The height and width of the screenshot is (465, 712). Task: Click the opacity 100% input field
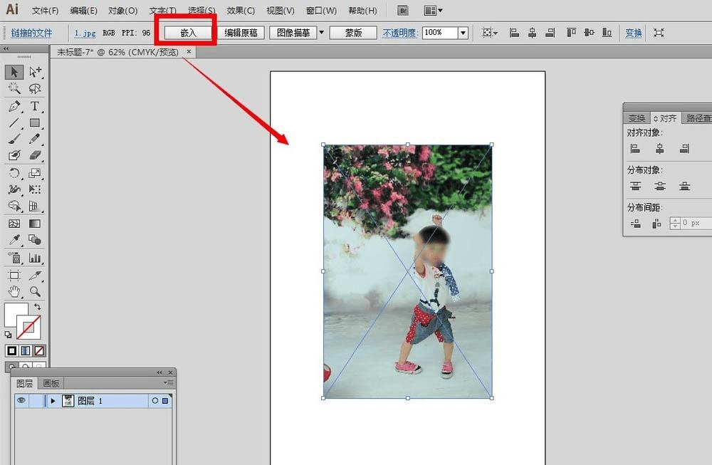click(x=439, y=33)
